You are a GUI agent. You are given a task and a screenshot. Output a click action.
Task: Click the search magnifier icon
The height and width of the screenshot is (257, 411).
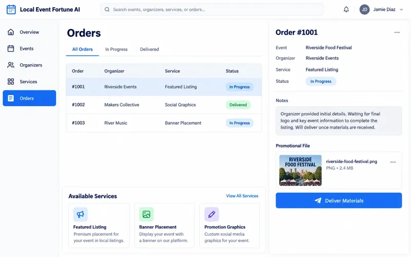(107, 9)
